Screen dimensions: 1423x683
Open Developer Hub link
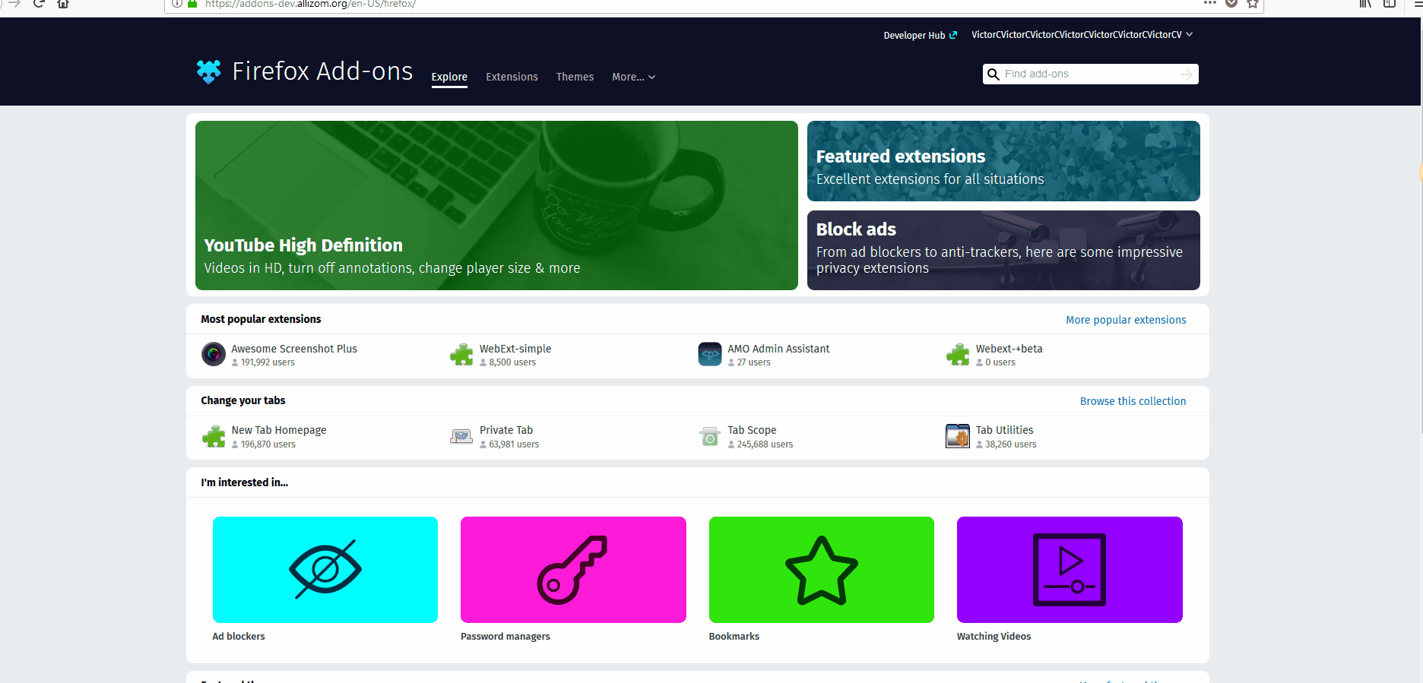tap(920, 36)
